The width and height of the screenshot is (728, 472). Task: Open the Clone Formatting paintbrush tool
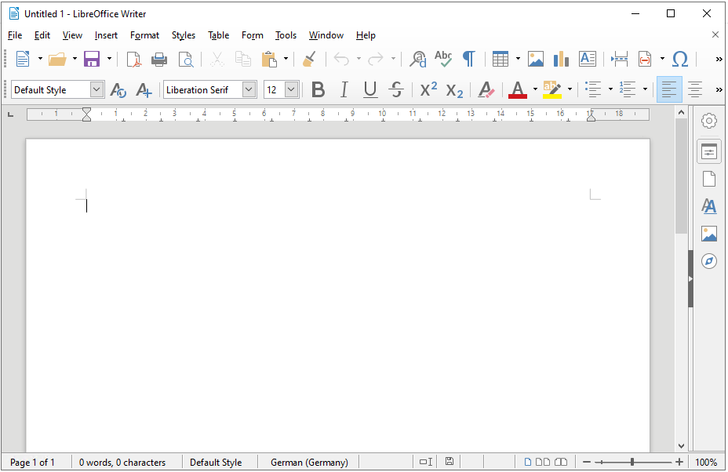[308, 59]
